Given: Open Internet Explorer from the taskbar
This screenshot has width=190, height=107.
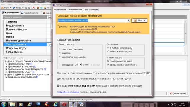Looking at the screenshot, I should point(56,104).
